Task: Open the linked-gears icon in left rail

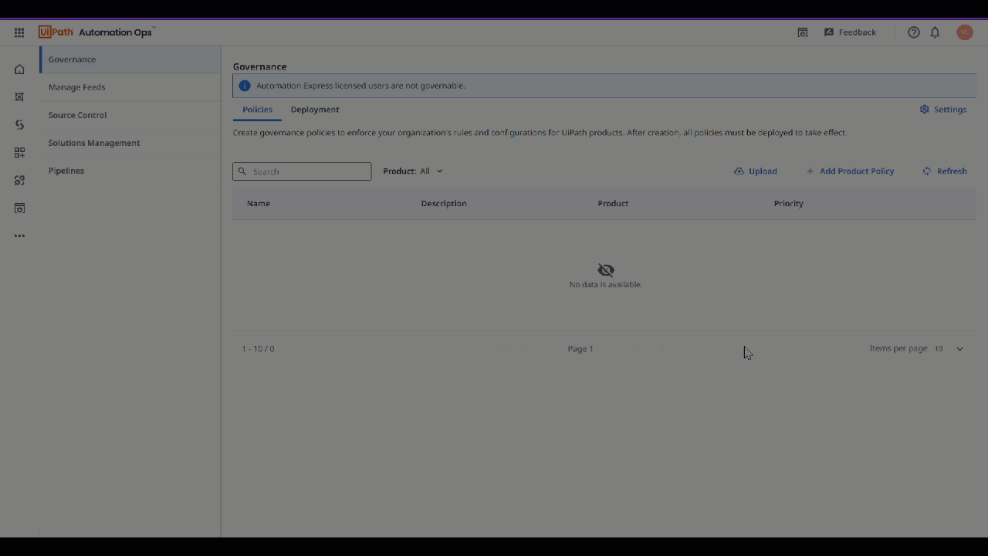Action: [19, 181]
